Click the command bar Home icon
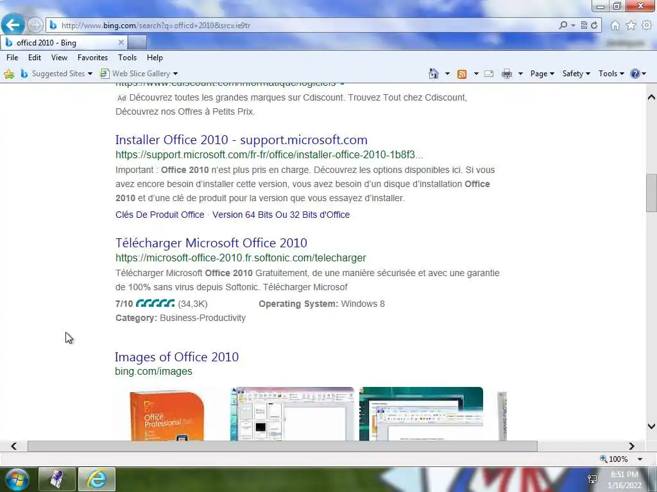The width and height of the screenshot is (657, 492). 434,74
